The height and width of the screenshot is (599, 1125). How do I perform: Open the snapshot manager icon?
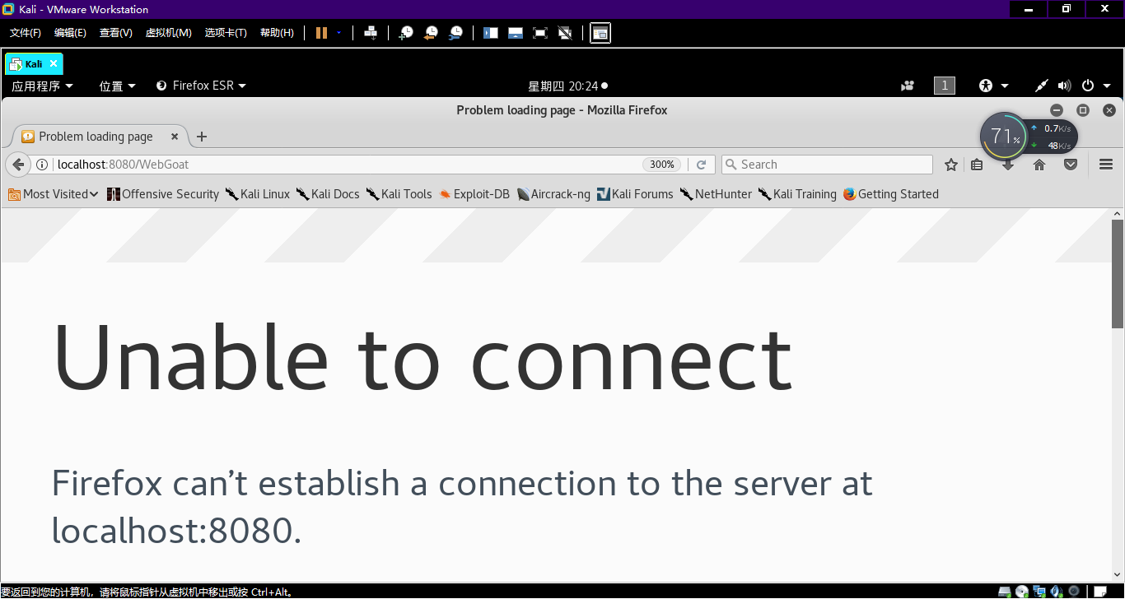tap(455, 33)
